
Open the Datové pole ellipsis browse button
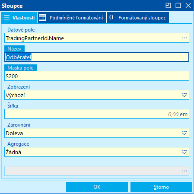(x=184, y=38)
